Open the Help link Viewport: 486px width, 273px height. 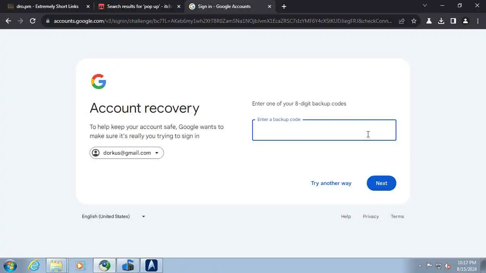(x=346, y=217)
